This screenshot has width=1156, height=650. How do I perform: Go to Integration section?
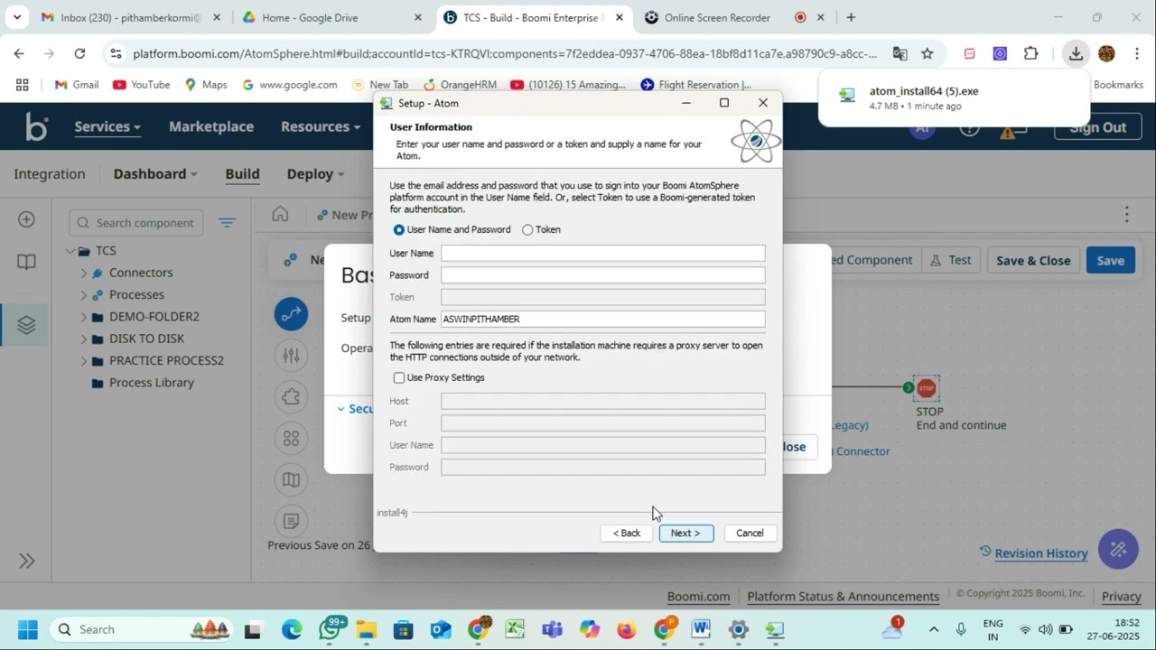coord(50,173)
